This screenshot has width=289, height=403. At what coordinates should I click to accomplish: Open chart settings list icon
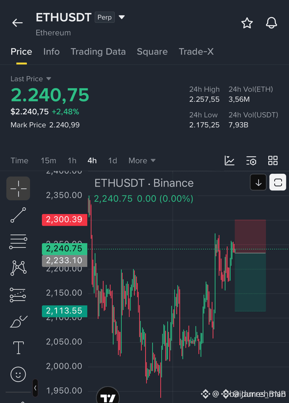[251, 161]
